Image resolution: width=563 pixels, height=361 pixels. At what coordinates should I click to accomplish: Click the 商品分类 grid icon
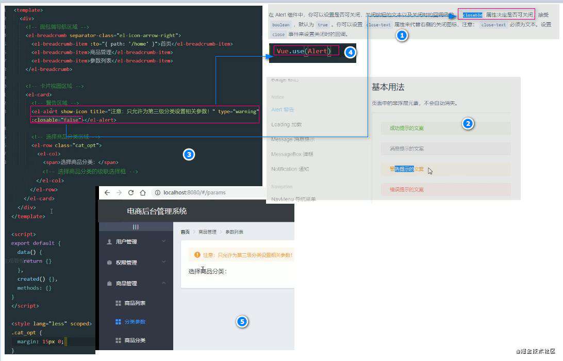pos(118,340)
